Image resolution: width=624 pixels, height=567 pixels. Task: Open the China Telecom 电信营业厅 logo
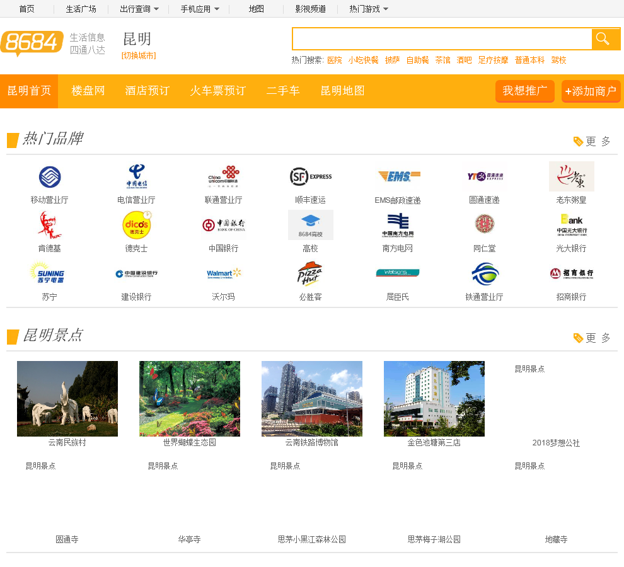137,176
